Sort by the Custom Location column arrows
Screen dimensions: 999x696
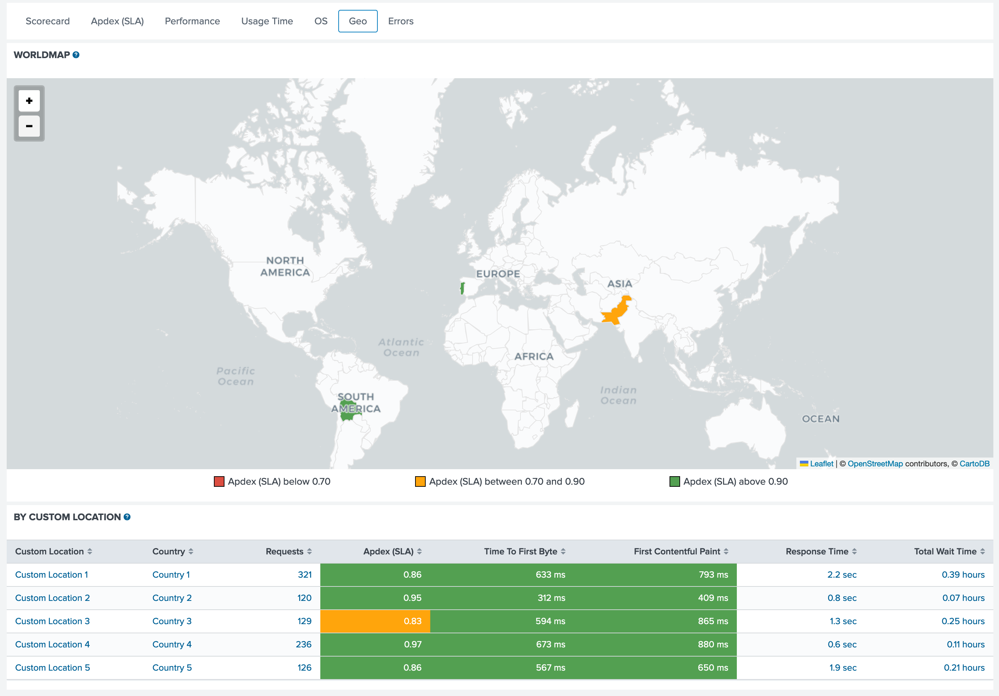[x=90, y=551]
